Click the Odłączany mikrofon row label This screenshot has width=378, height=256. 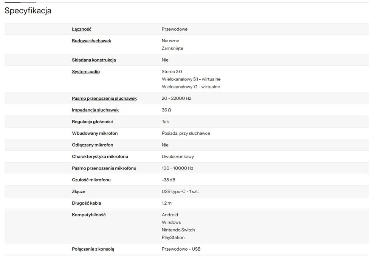pos(92,145)
